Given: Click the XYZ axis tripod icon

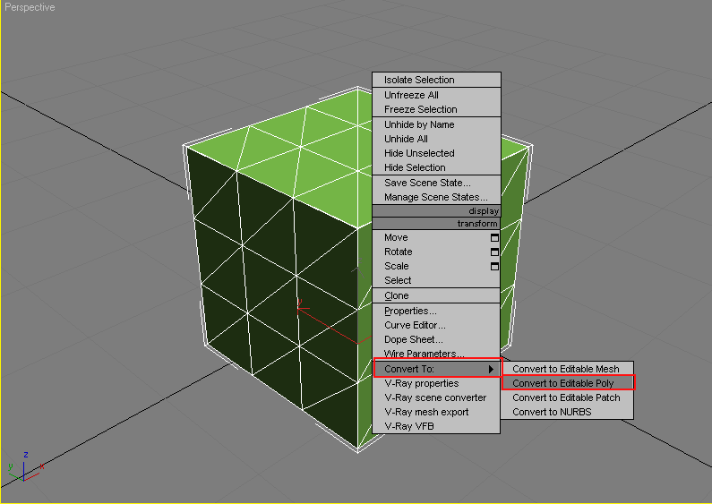Looking at the screenshot, I should (x=25, y=466).
